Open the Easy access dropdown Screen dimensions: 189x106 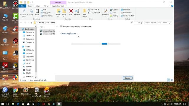point(94,13)
